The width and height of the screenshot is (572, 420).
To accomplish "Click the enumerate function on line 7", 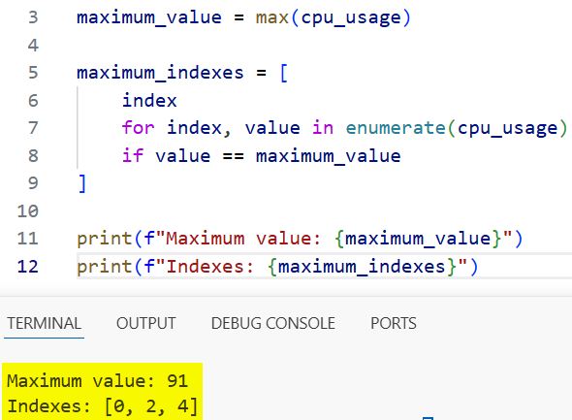I will pyautogui.click(x=396, y=128).
